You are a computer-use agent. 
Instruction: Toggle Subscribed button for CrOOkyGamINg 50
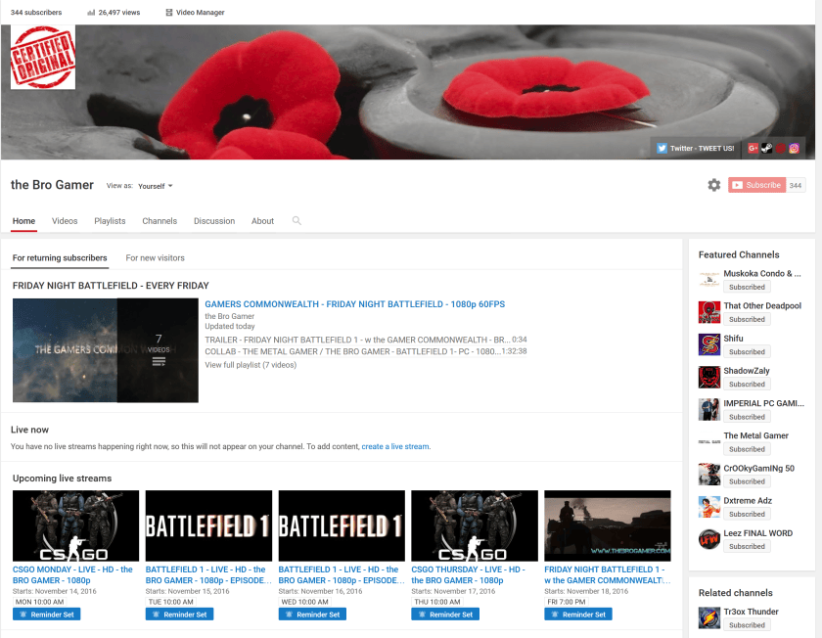click(747, 481)
